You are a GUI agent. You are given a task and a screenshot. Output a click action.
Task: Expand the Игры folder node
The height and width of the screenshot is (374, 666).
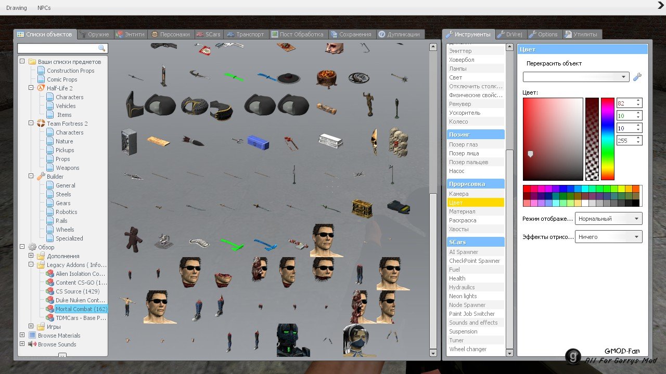click(x=31, y=327)
